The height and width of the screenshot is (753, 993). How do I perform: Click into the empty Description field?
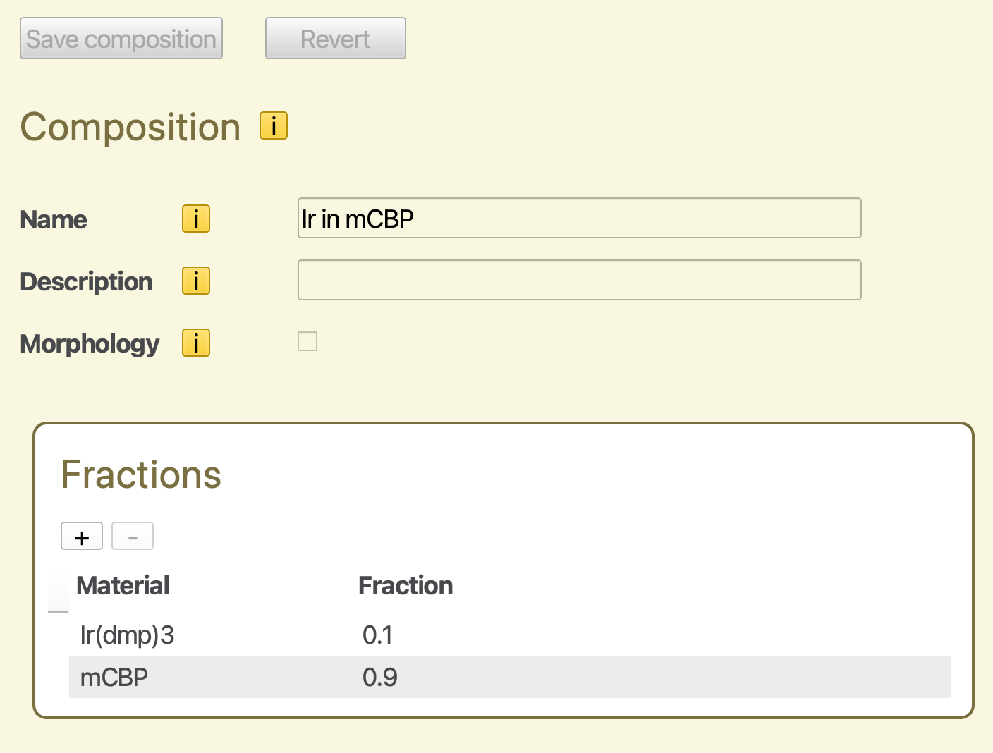click(578, 281)
